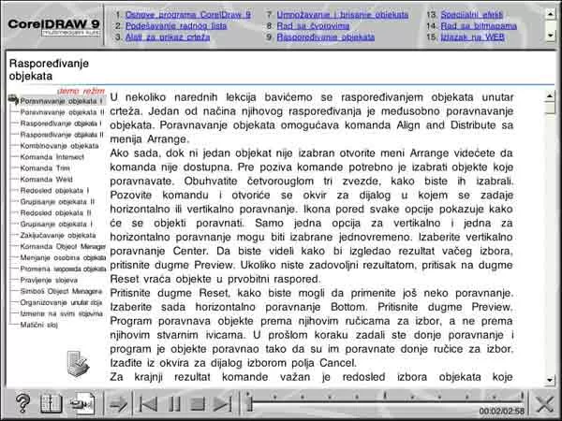Select lesson Izmene na svim slojevima
The image size is (562, 421).
[61, 313]
